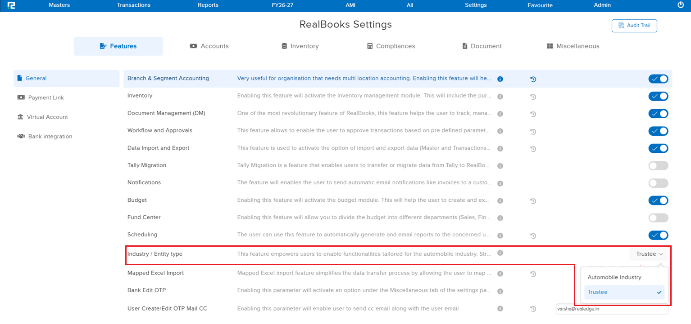Screen dimensions: 691x324
Task: Click the All branch selector
Action: [x=410, y=5]
